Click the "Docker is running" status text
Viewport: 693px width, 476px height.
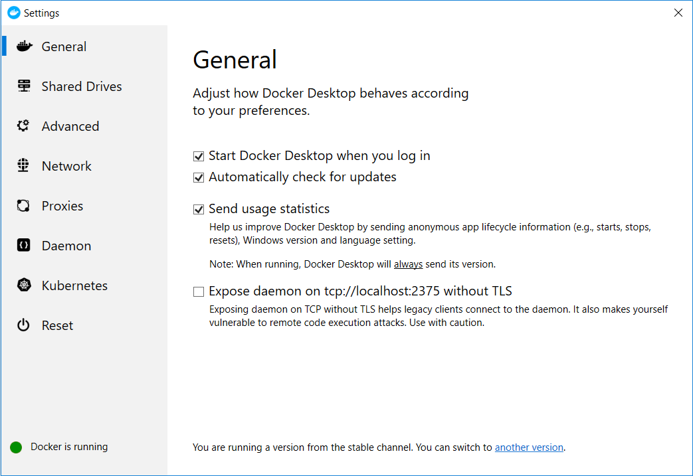(69, 447)
